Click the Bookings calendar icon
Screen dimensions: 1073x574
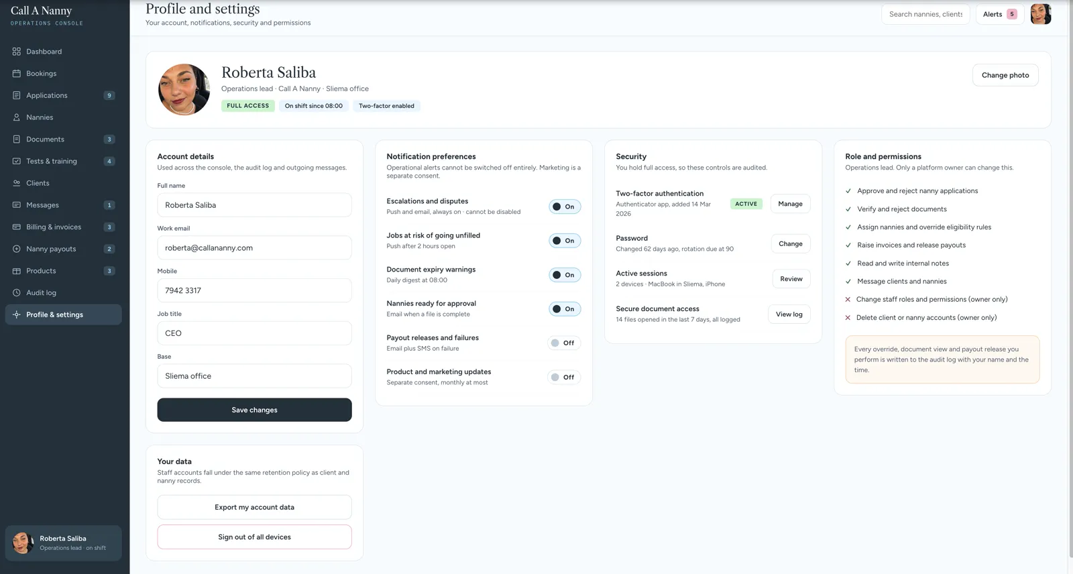point(17,74)
